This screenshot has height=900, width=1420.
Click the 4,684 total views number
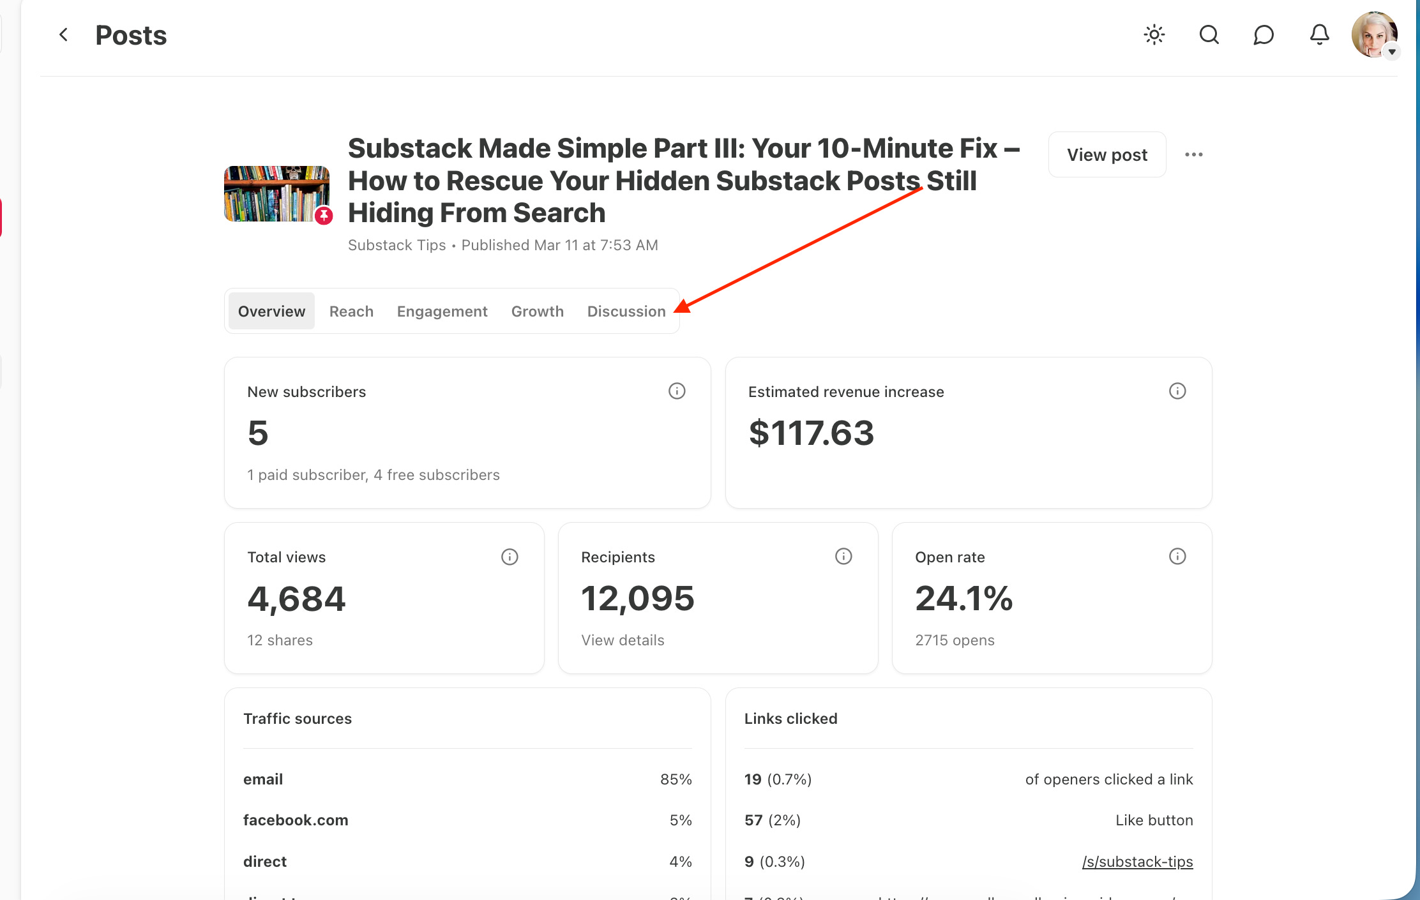296,599
